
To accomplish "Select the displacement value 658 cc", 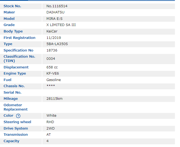I will click(52, 67).
